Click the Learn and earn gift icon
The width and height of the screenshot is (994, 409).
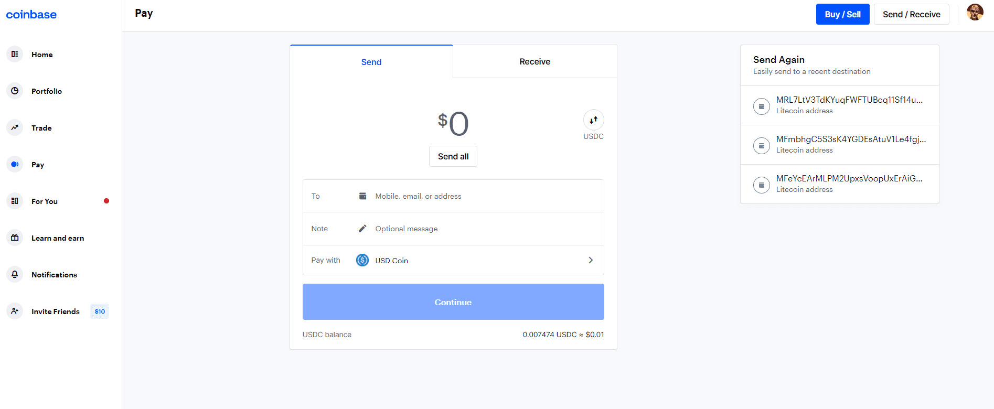coord(15,238)
